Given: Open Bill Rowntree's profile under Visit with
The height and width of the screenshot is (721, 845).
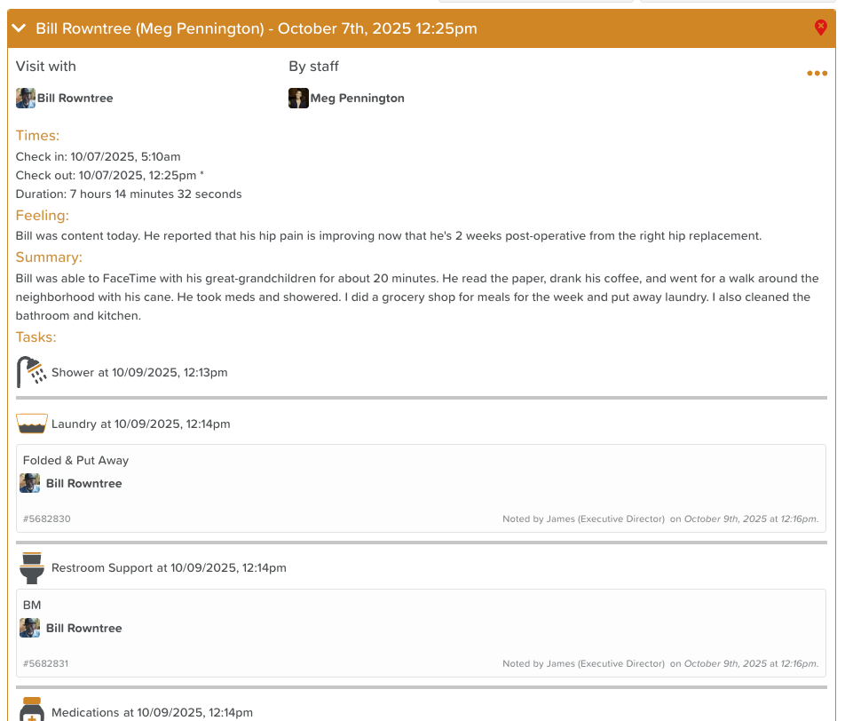Looking at the screenshot, I should [x=75, y=99].
